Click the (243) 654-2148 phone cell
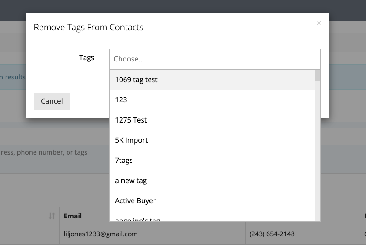The height and width of the screenshot is (245, 366). [303, 234]
